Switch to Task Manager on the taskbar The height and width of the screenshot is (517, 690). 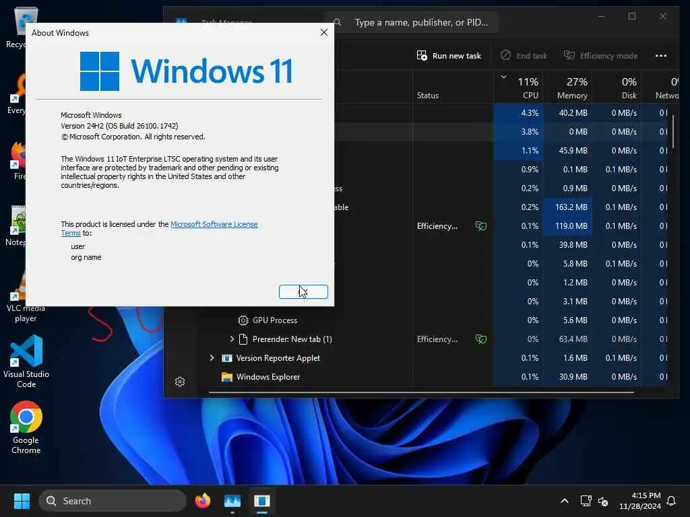232,501
